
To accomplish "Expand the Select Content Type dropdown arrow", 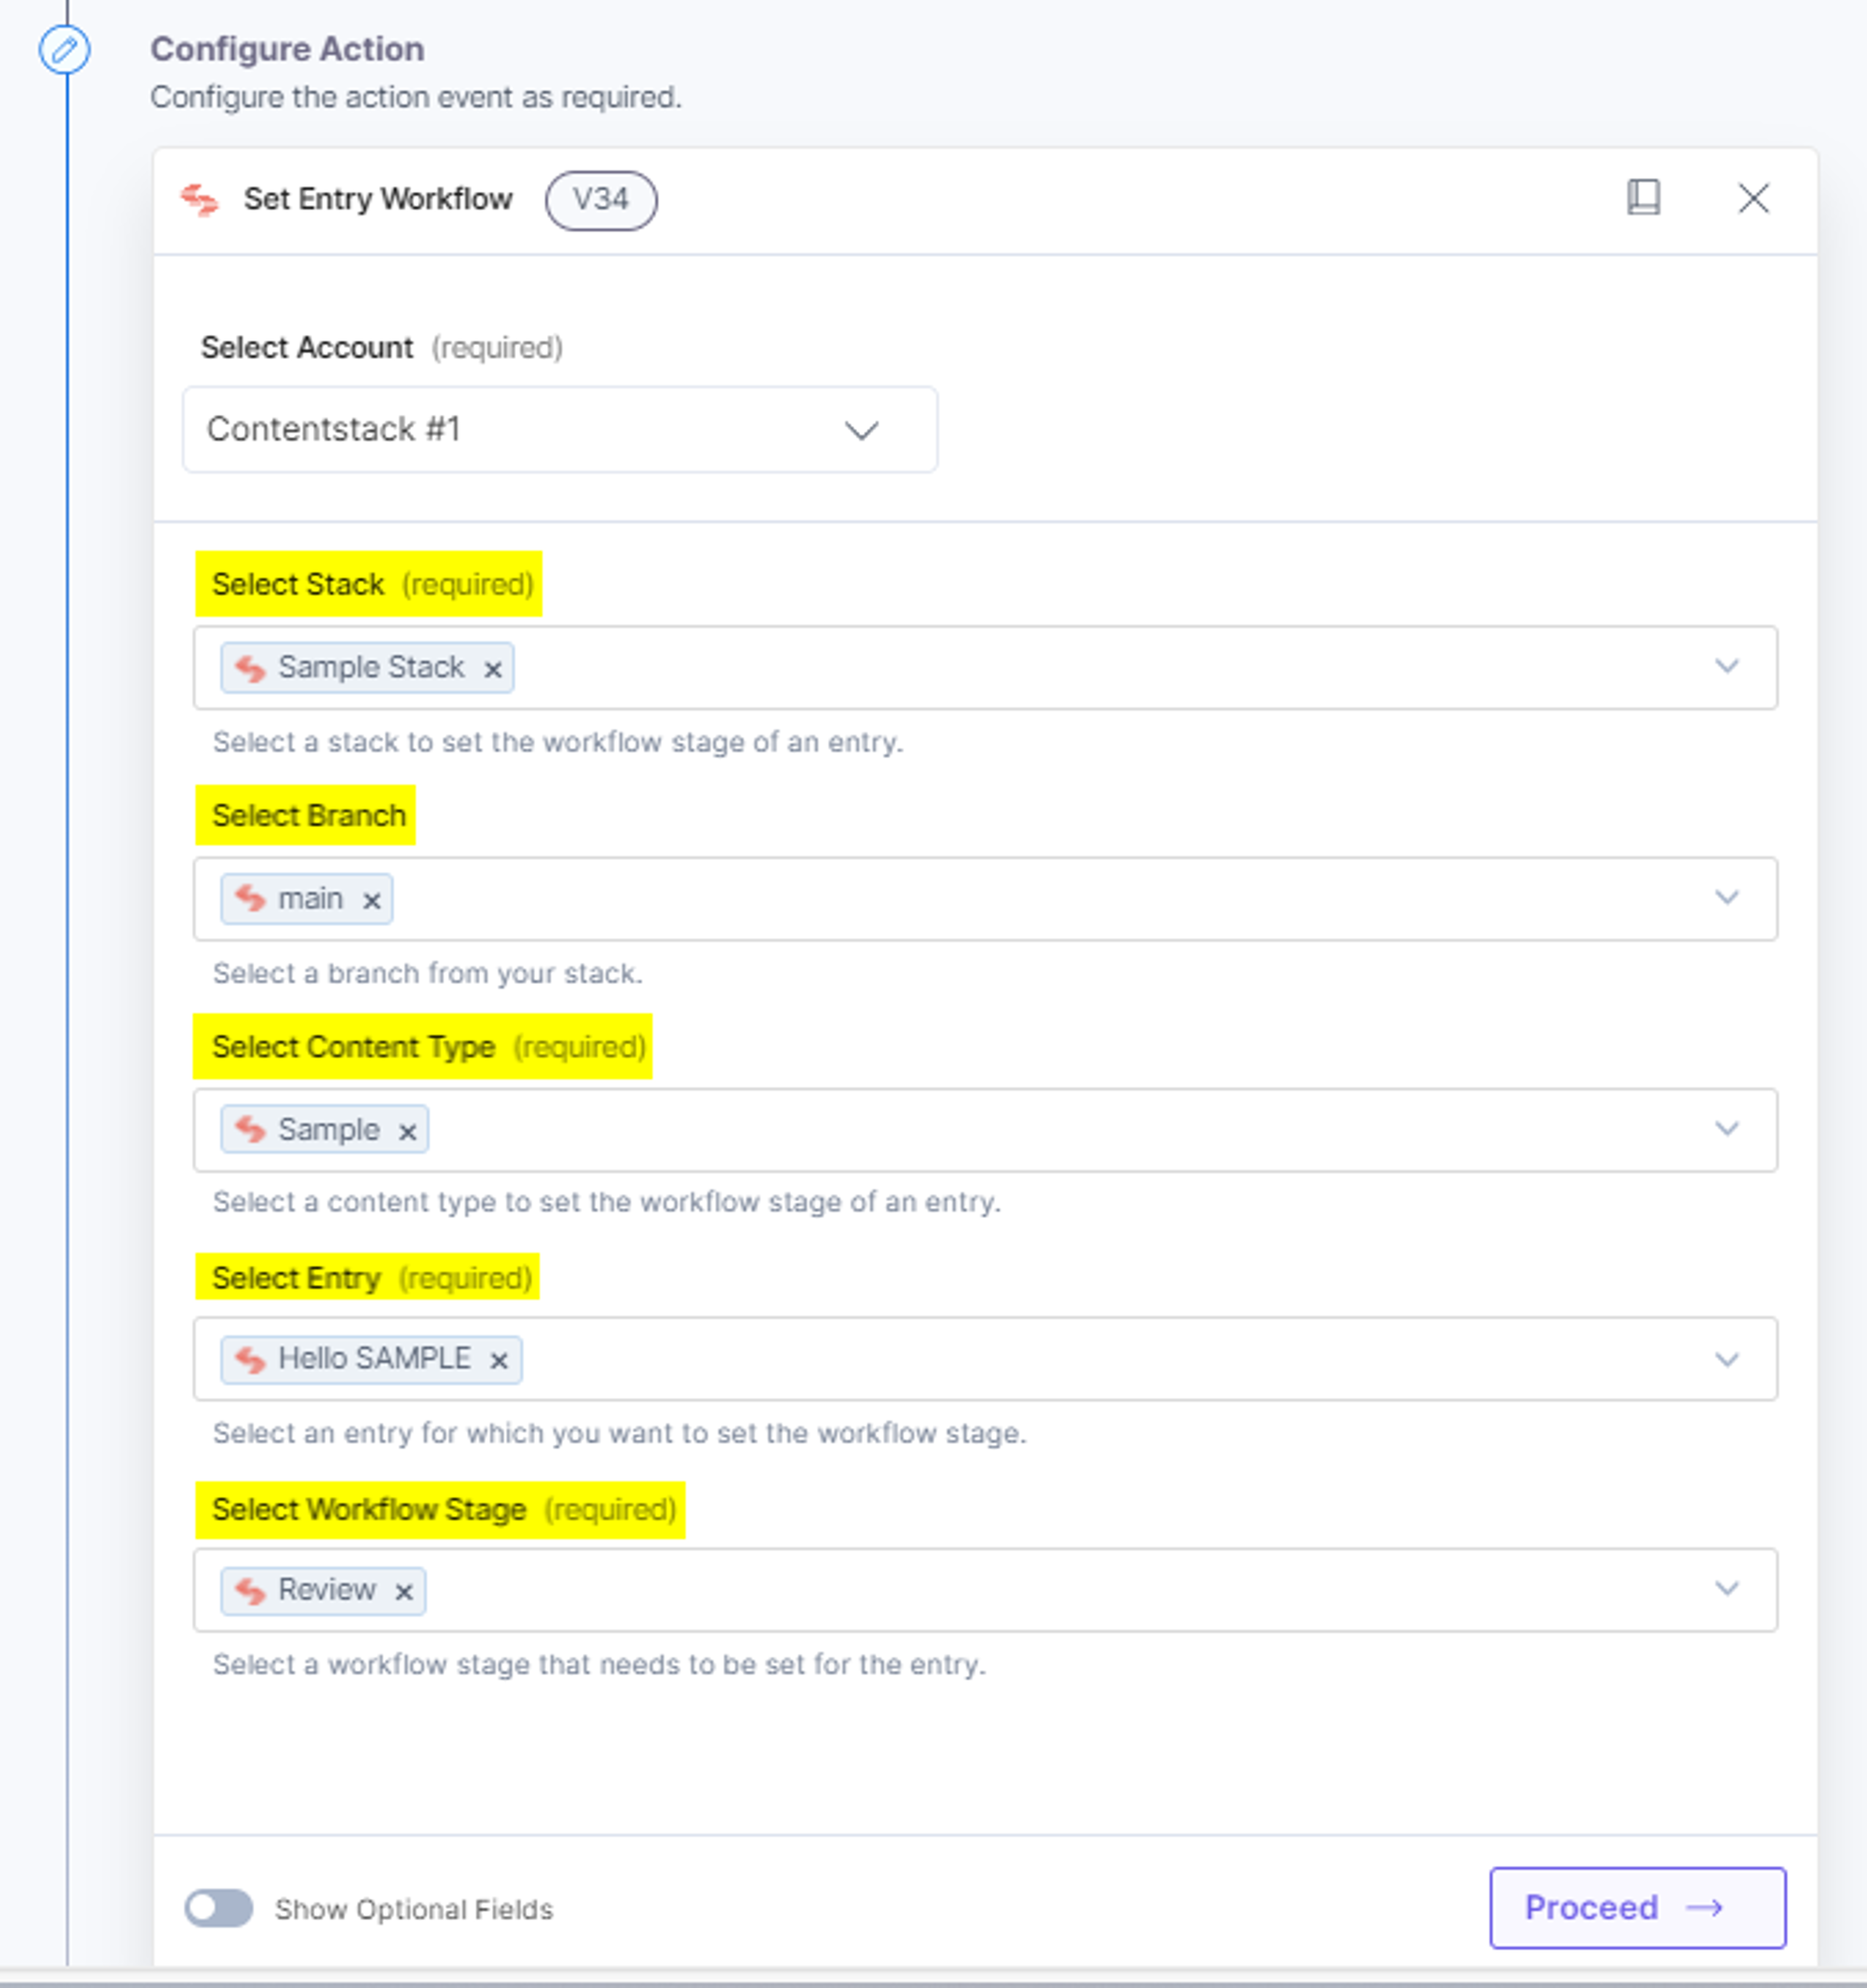I will [x=1726, y=1129].
